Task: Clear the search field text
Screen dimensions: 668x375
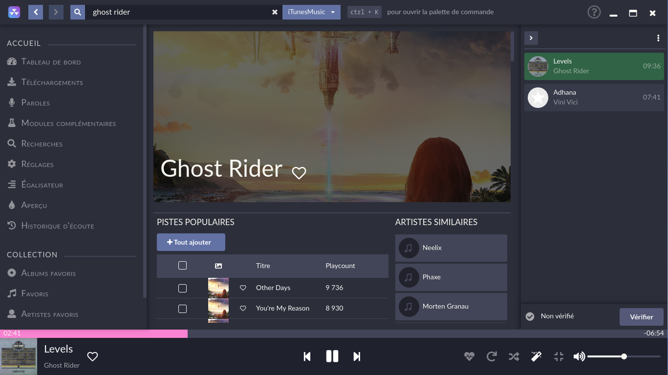Action: point(275,12)
